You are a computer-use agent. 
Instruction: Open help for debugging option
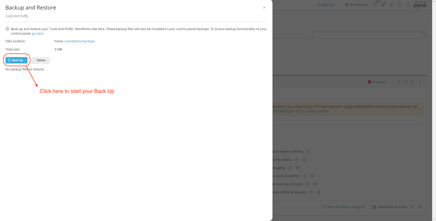(290, 168)
